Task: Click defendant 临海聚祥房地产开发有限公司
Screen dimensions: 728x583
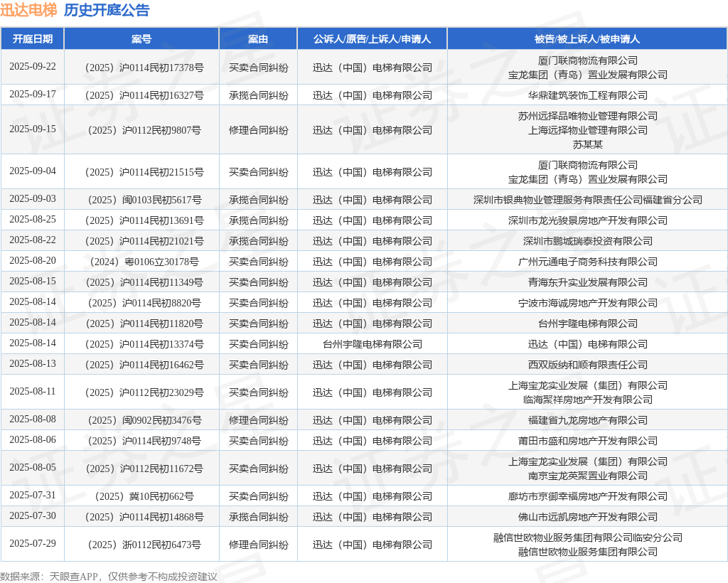Action: click(x=588, y=399)
